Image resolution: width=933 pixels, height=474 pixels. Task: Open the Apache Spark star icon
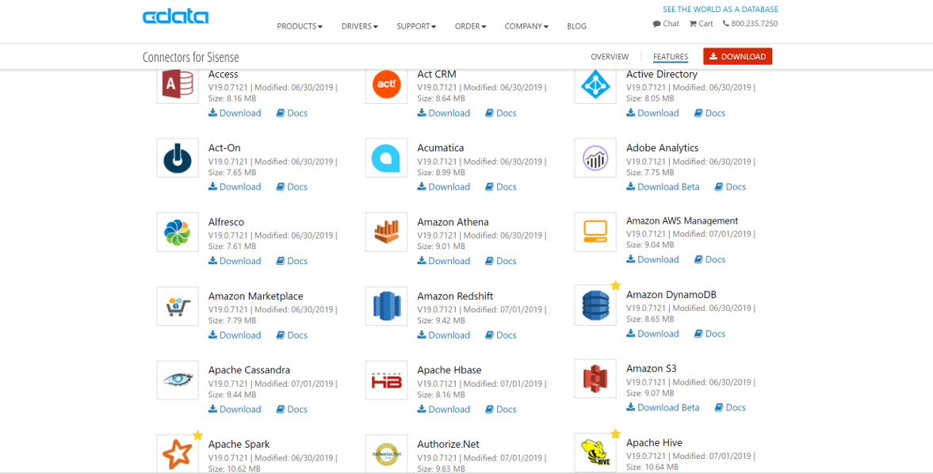178,453
